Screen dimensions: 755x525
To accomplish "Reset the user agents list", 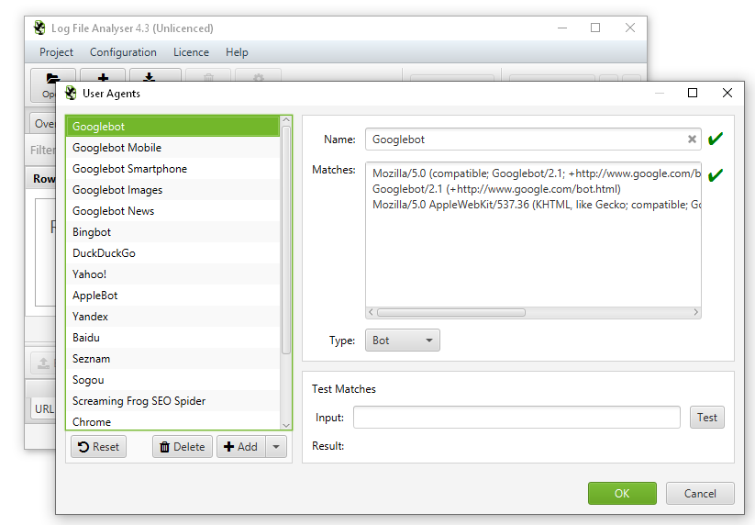I will pyautogui.click(x=99, y=446).
